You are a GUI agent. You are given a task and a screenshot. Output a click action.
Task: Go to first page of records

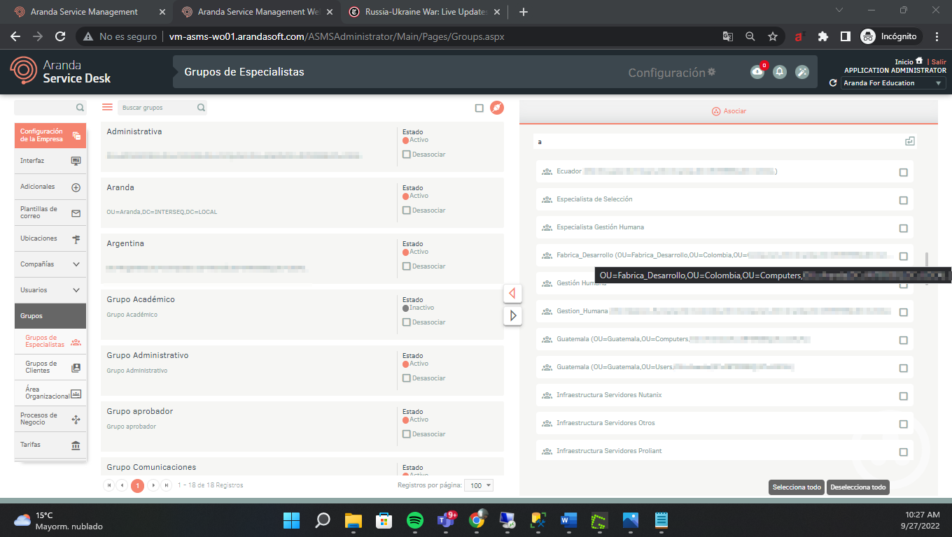coord(108,485)
